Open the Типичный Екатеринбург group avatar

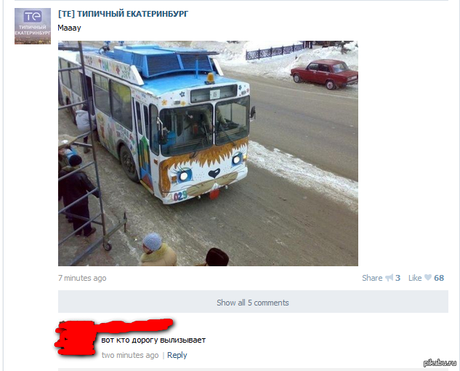33,26
